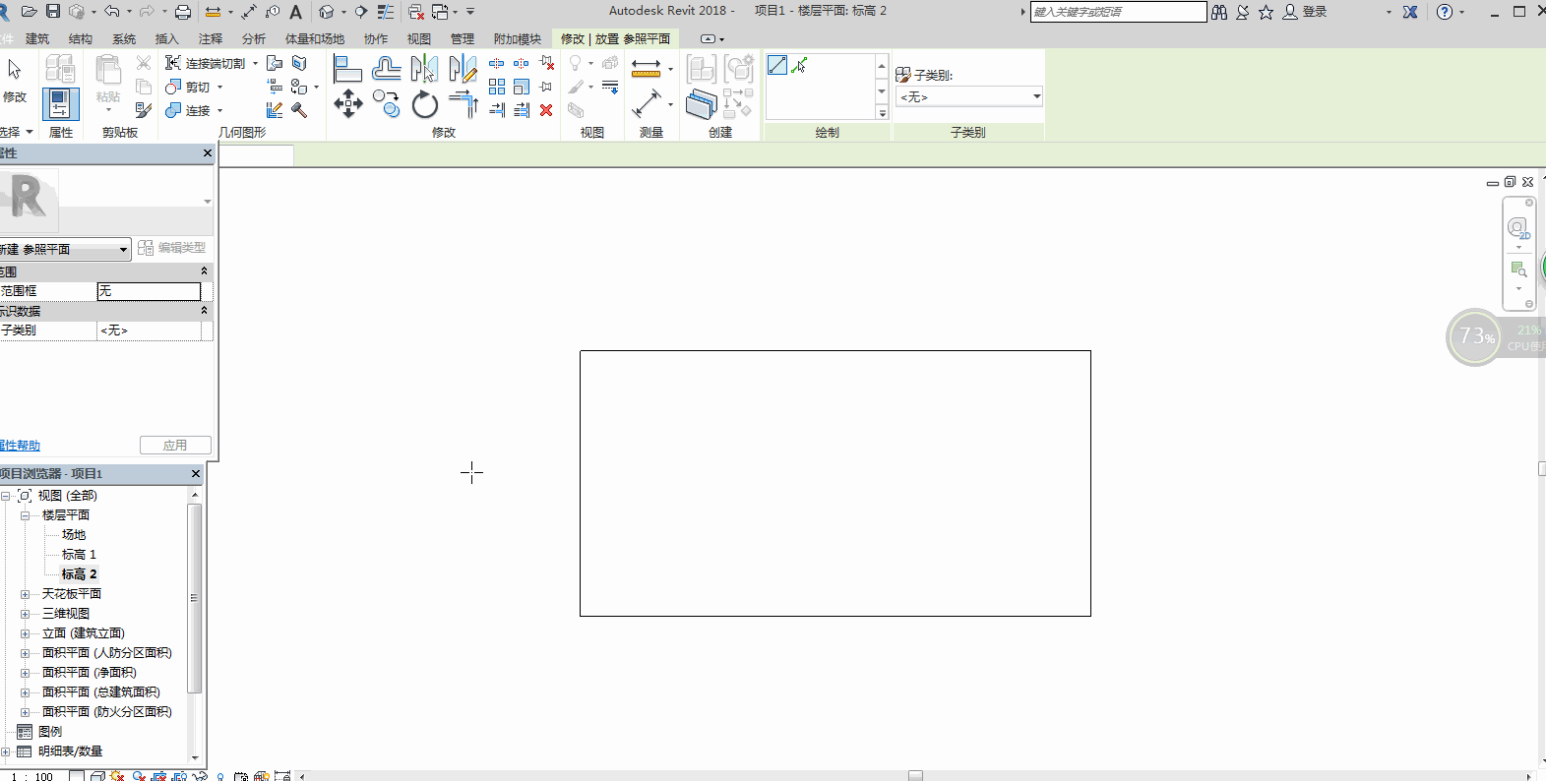Open the 建筑 ribbon tab
The image size is (1546, 781).
point(37,39)
